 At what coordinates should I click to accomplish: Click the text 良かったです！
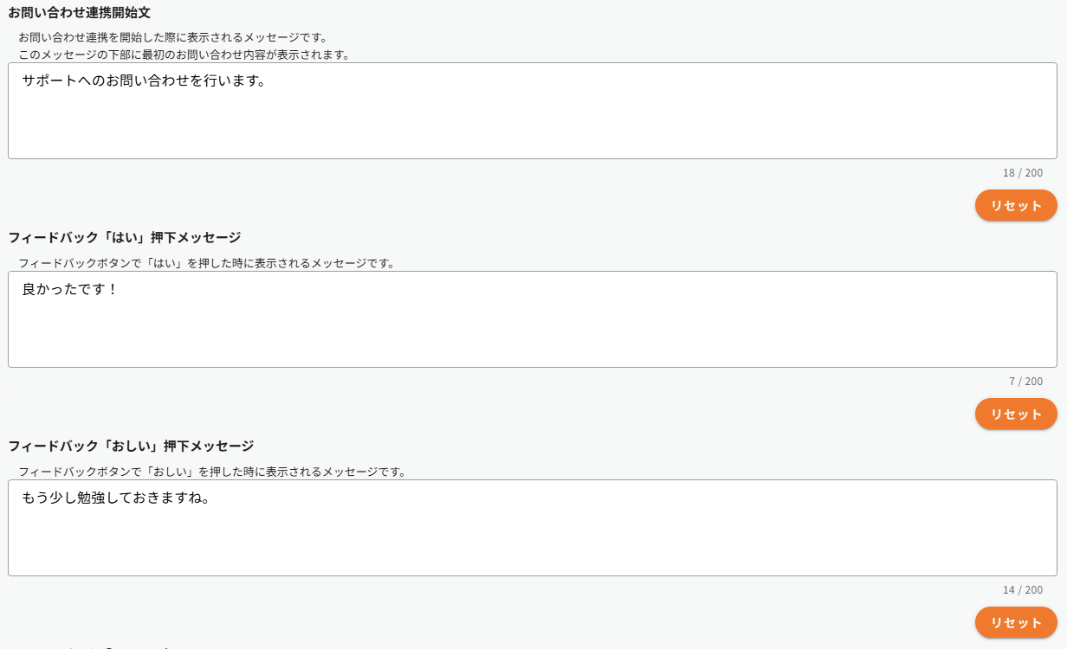[x=69, y=290]
